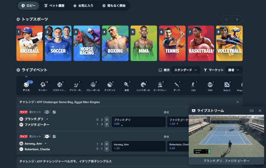
Task: Open stats icon for Asrawy, Amr match
Action: (54, 137)
